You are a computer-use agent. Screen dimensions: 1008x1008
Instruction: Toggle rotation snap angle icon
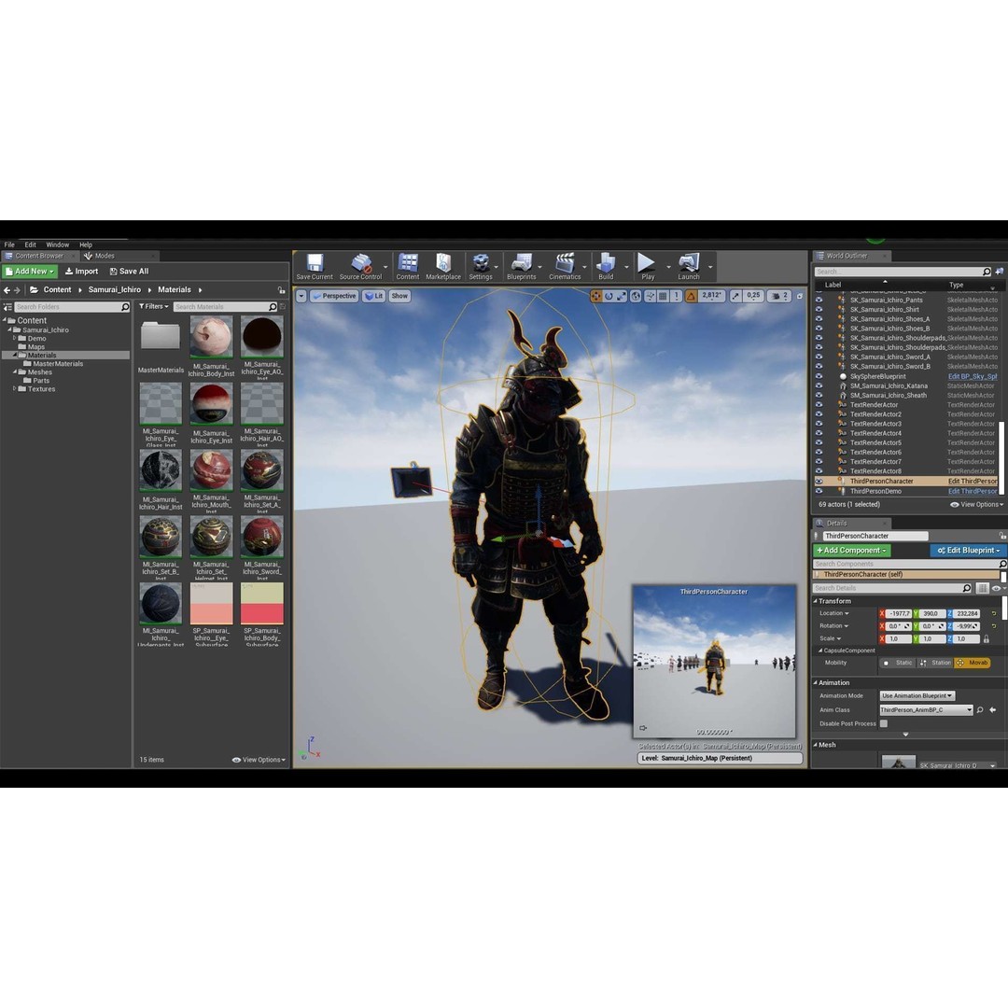[691, 296]
